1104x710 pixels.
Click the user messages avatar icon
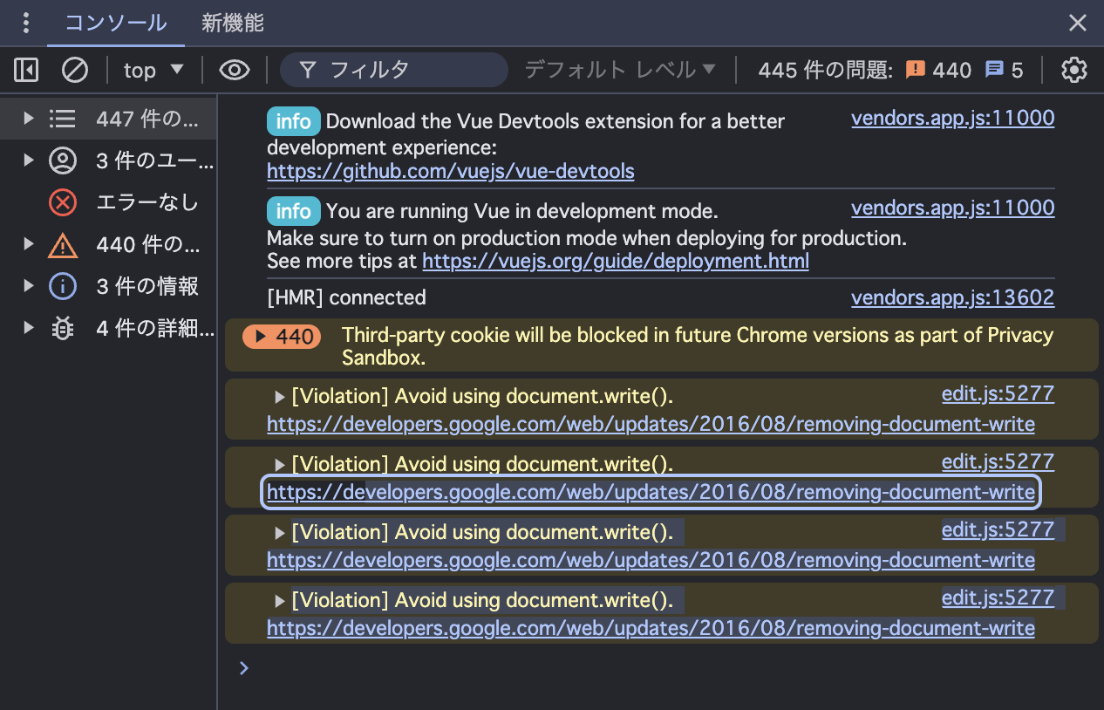click(61, 160)
